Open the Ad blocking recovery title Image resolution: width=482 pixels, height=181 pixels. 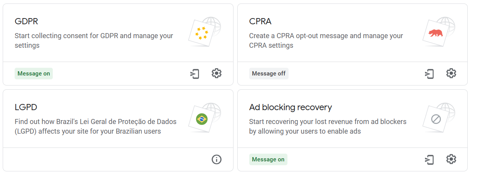tap(291, 107)
